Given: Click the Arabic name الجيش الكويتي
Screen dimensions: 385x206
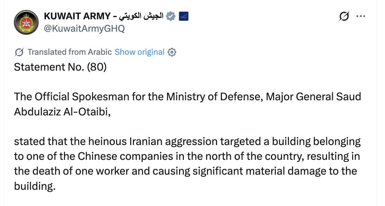Looking at the screenshot, I should 141,16.
